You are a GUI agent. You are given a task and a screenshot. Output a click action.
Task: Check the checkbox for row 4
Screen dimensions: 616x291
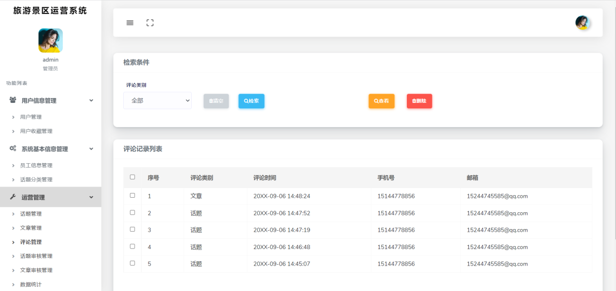point(132,246)
